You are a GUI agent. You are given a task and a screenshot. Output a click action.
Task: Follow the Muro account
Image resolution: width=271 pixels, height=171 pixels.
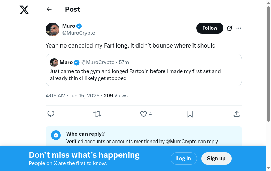click(x=210, y=28)
